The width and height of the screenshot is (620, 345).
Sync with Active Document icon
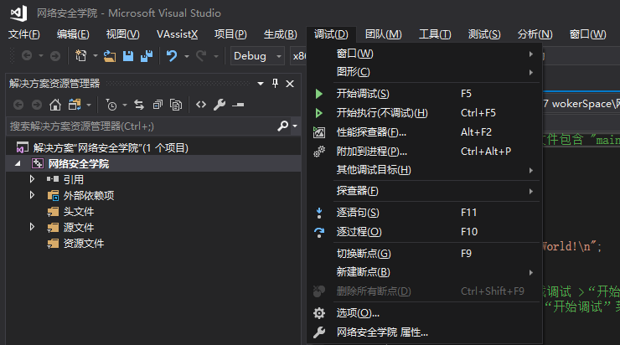[139, 105]
